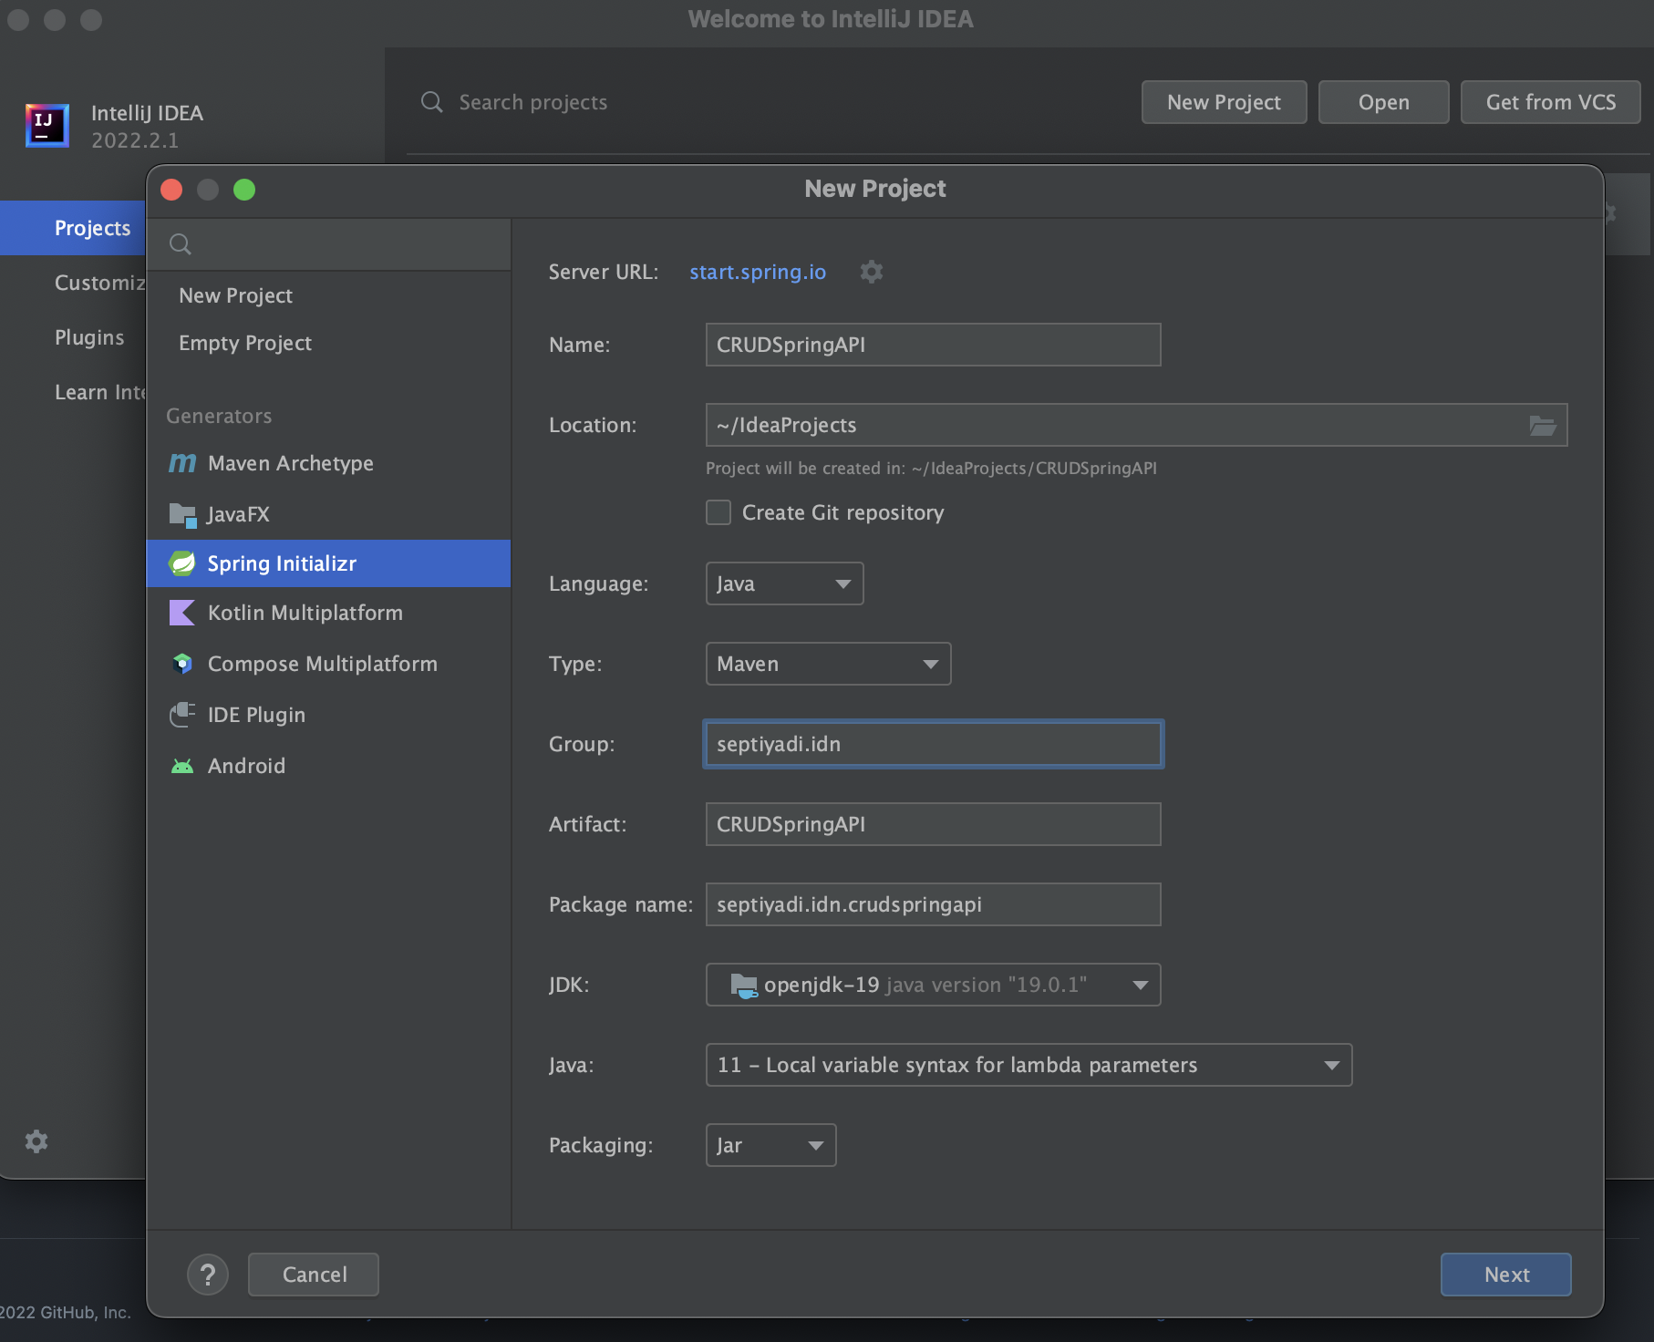This screenshot has height=1342, width=1654.
Task: Select Empty Project in the left list
Action: (328, 343)
